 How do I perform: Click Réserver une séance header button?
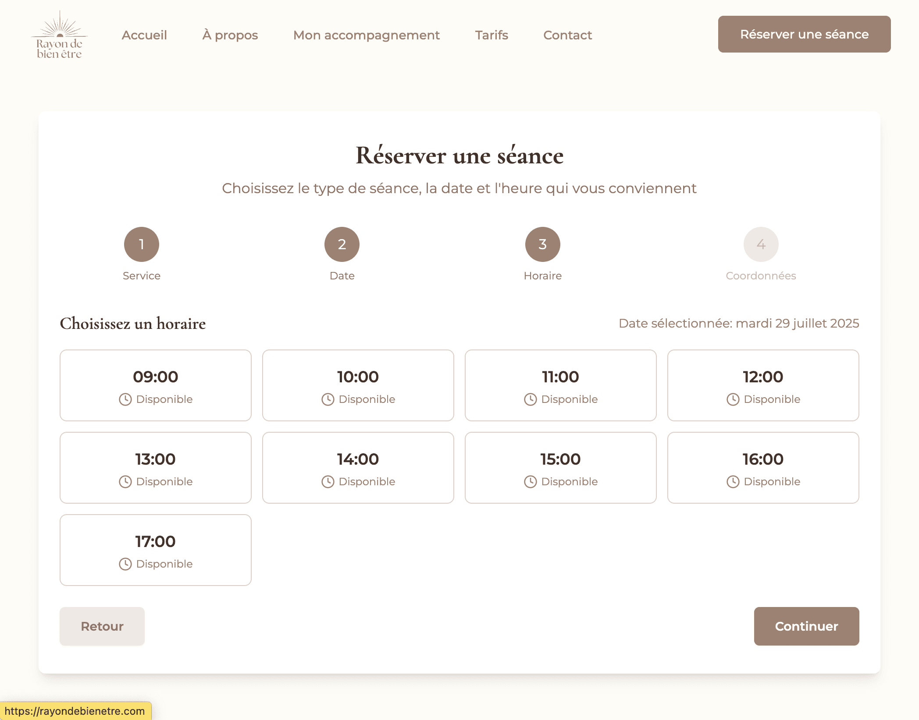804,34
